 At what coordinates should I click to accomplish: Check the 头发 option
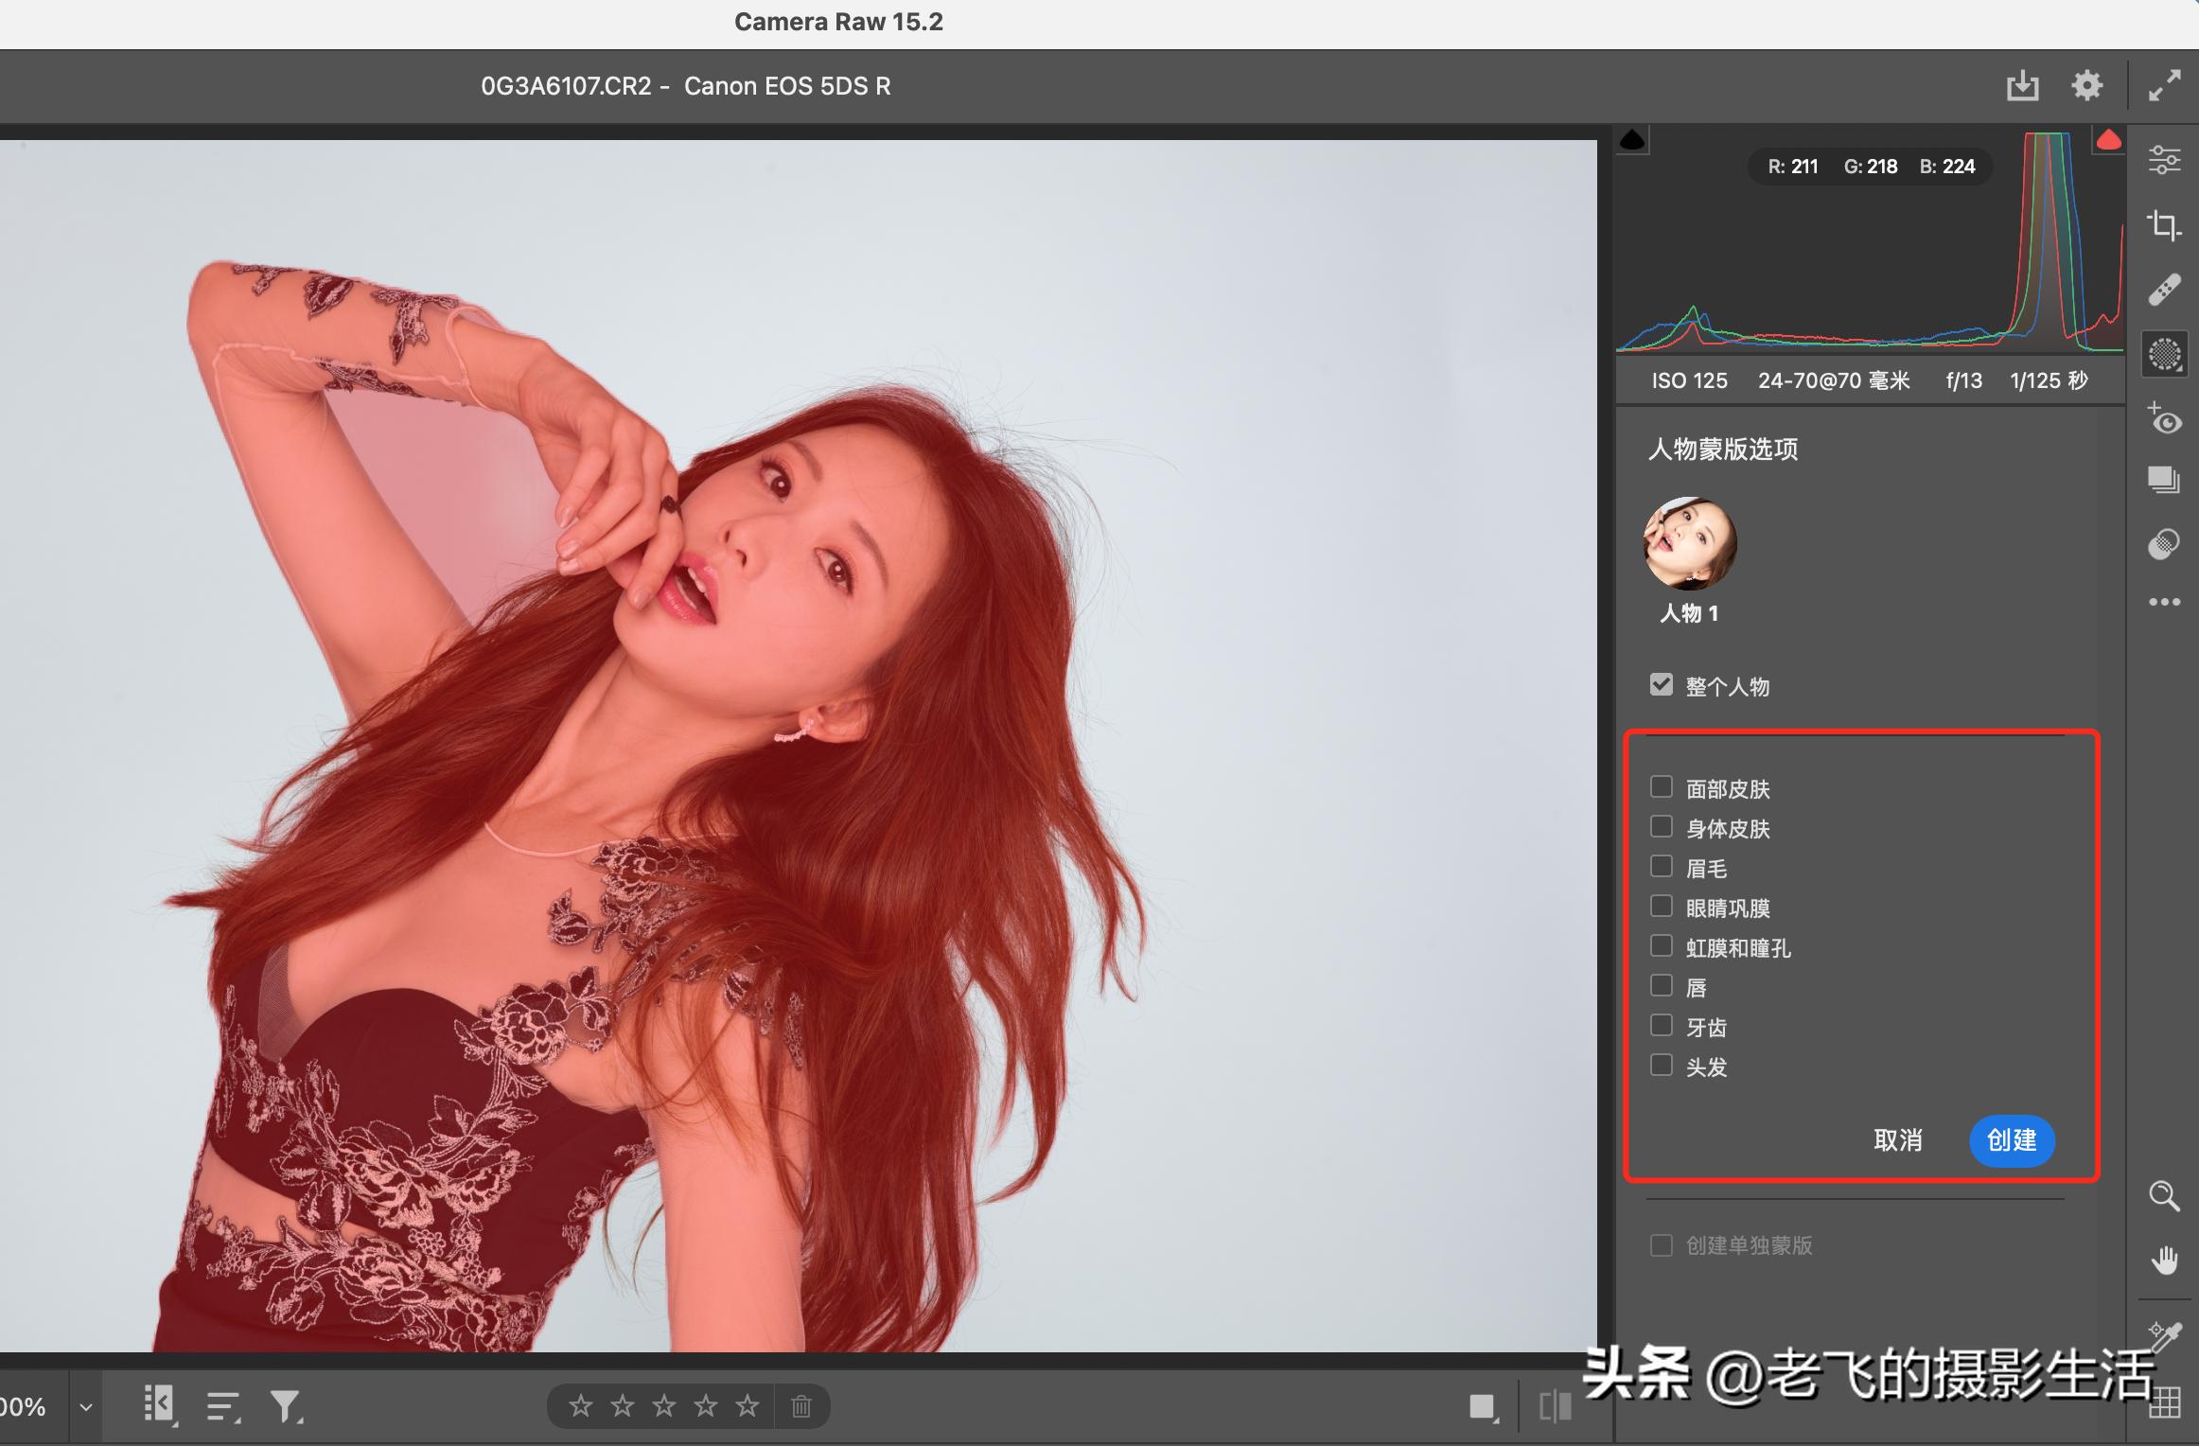click(x=1661, y=1066)
